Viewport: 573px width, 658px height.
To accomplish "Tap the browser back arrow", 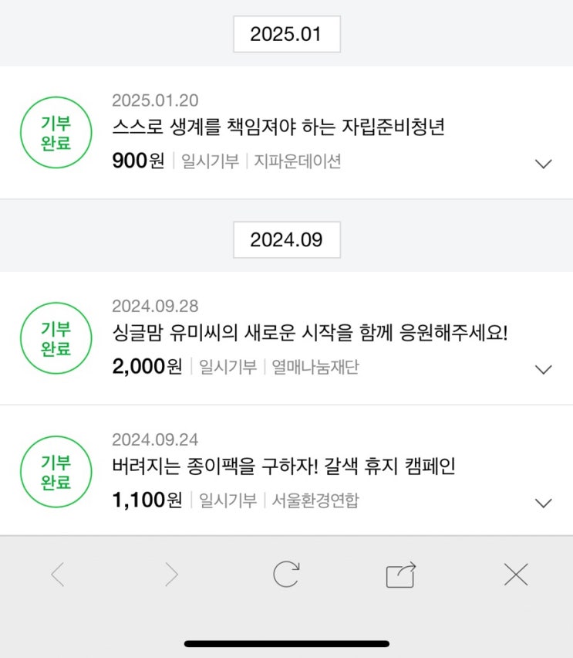I will [57, 575].
